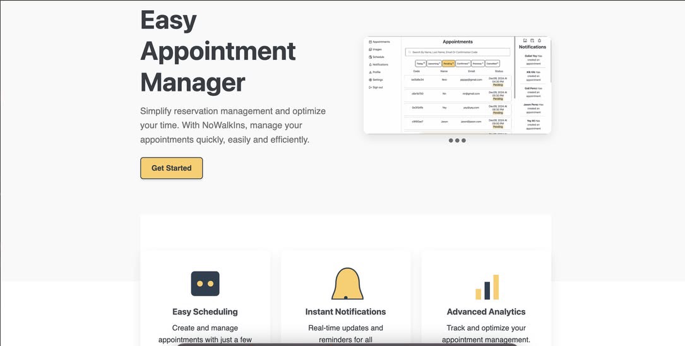Open Settings in the preview sidebar
Screen dimensions: 685x346
pos(376,80)
